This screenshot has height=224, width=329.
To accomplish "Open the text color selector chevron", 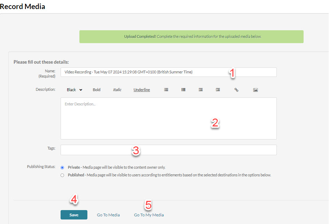I will click(81, 89).
